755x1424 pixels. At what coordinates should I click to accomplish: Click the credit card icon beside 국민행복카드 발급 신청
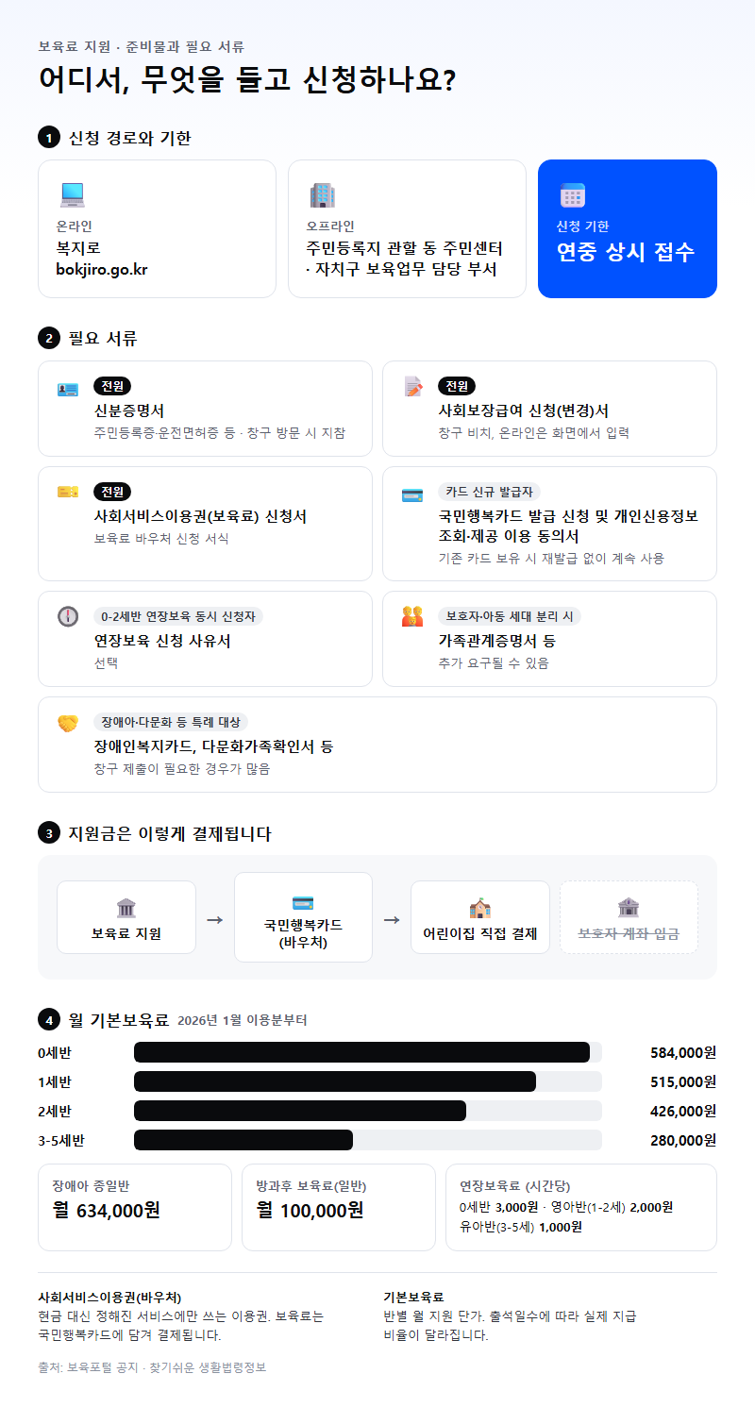pos(412,494)
